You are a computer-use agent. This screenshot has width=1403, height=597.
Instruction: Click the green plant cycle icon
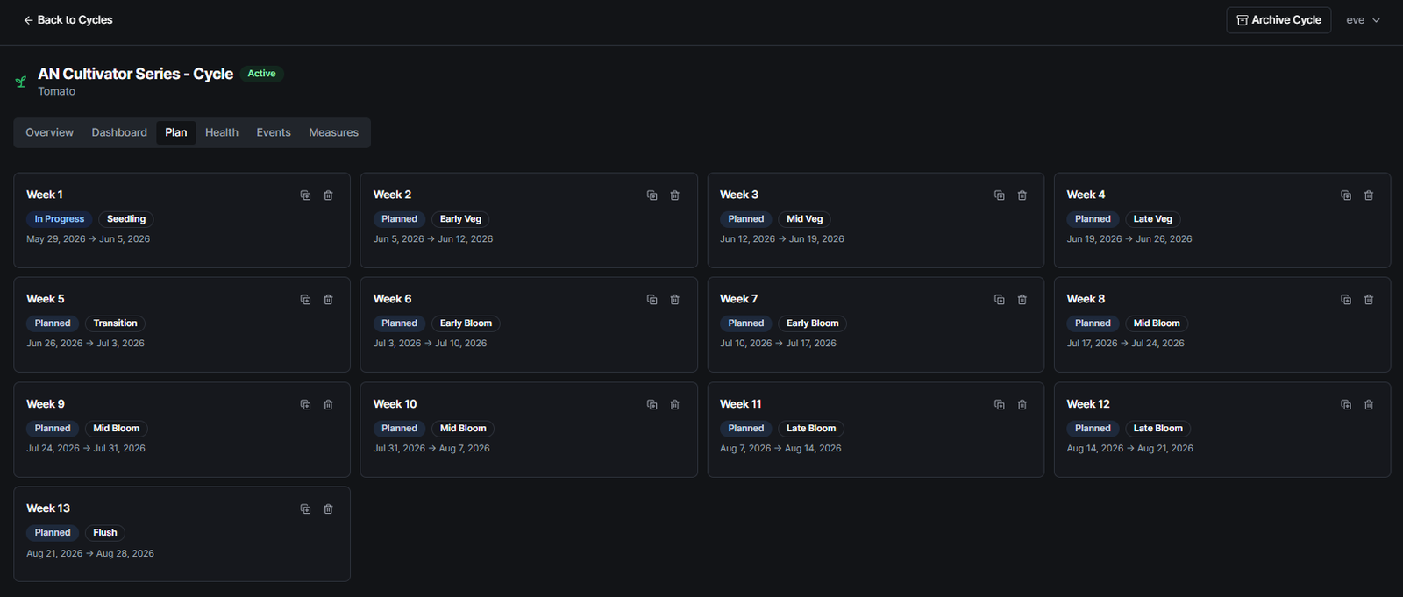click(21, 82)
